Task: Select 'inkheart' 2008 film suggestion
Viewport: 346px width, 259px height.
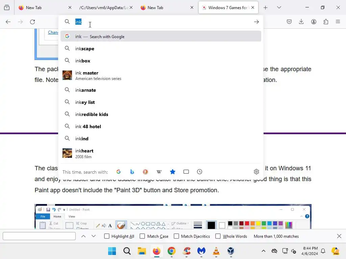Action: coord(160,153)
